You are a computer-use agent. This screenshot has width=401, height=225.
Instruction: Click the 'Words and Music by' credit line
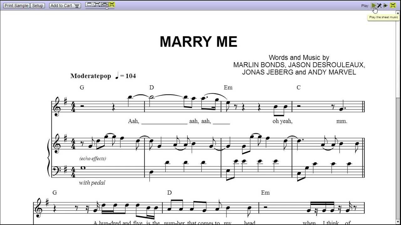pos(299,57)
